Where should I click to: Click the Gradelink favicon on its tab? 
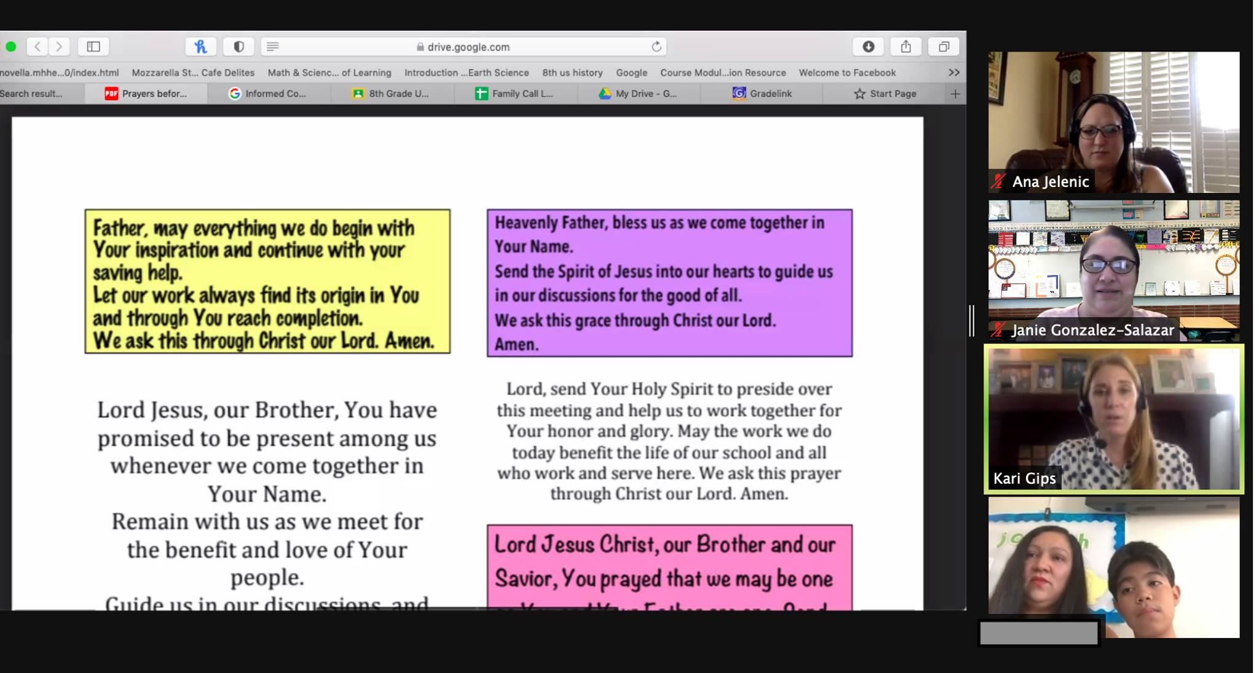point(739,93)
